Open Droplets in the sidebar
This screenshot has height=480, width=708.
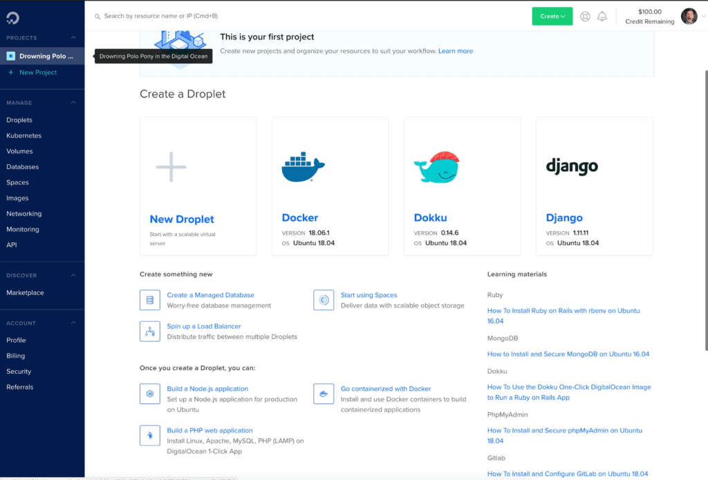point(19,120)
